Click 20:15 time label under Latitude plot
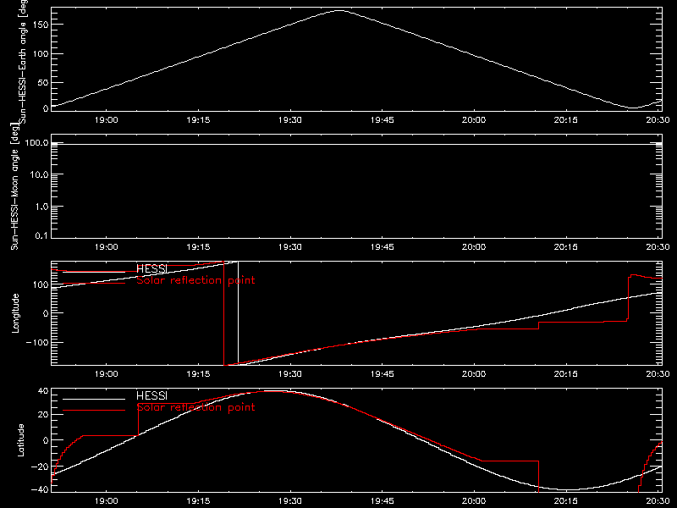 click(565, 501)
